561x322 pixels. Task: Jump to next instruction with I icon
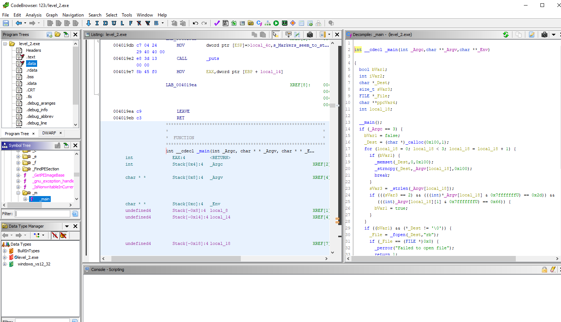tap(97, 23)
